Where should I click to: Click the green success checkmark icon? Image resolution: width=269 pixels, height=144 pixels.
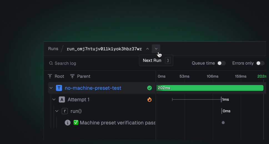coord(149,88)
